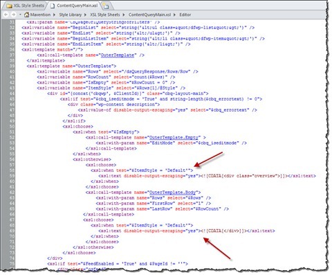Click the forward navigation arrow

[14, 15]
